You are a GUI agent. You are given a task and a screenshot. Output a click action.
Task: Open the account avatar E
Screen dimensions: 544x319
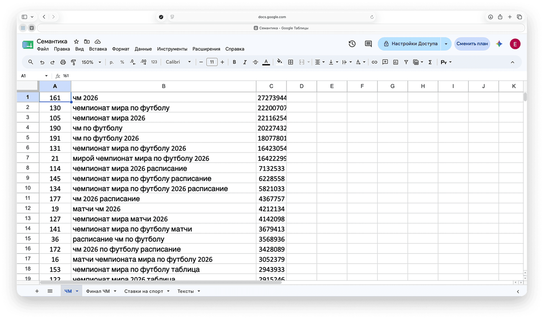click(x=515, y=44)
